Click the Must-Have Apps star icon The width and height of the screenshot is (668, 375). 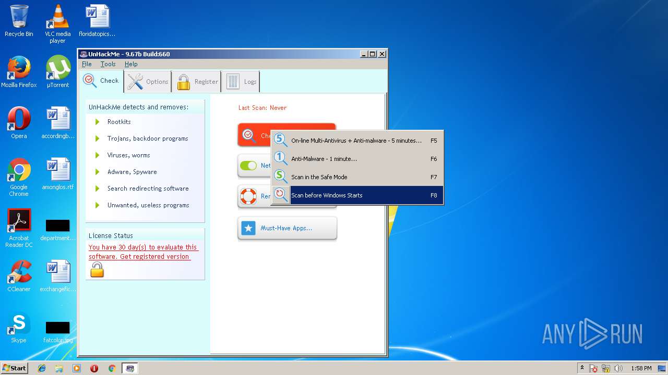[248, 228]
